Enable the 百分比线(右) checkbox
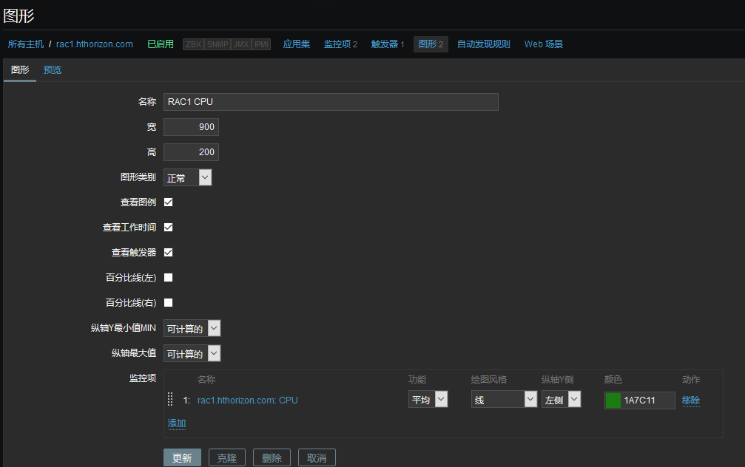This screenshot has height=467, width=745. tap(168, 303)
